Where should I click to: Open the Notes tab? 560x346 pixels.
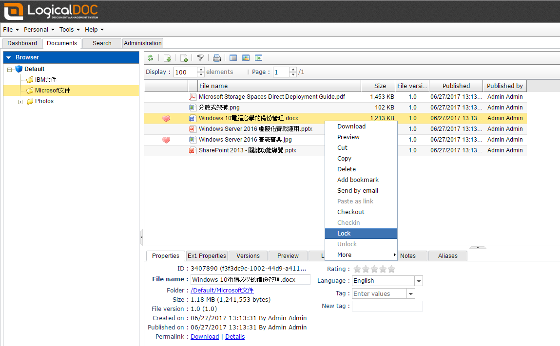click(408, 256)
